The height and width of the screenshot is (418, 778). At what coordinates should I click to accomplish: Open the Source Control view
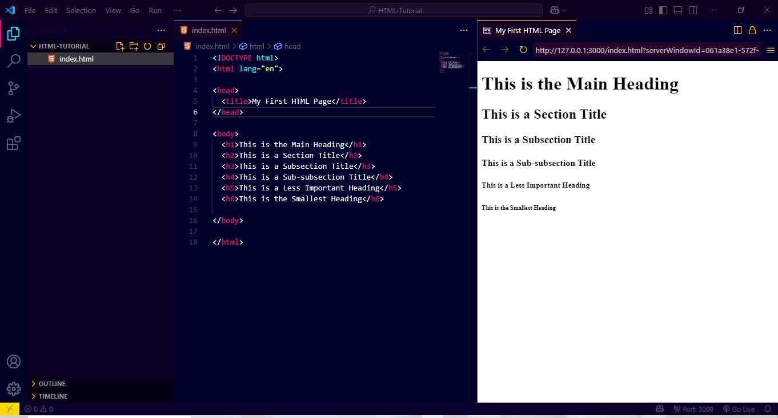(x=13, y=88)
